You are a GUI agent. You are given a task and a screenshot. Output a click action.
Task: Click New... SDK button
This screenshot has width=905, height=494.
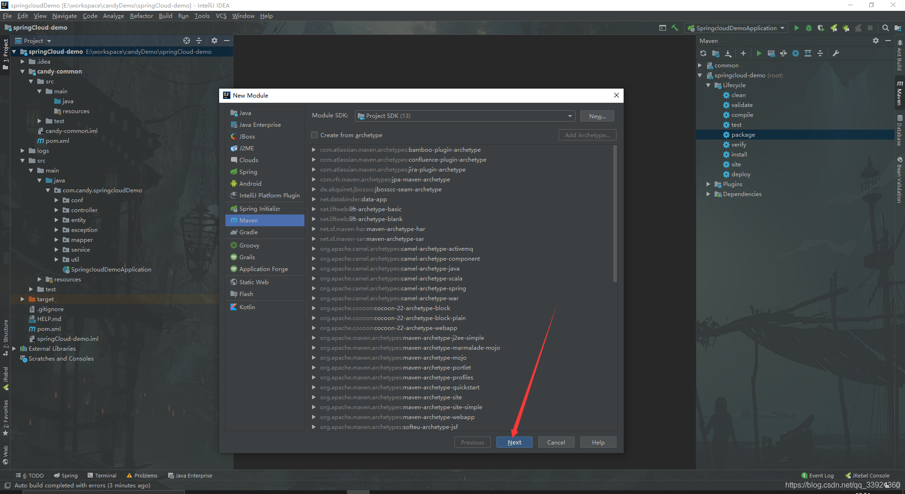597,116
